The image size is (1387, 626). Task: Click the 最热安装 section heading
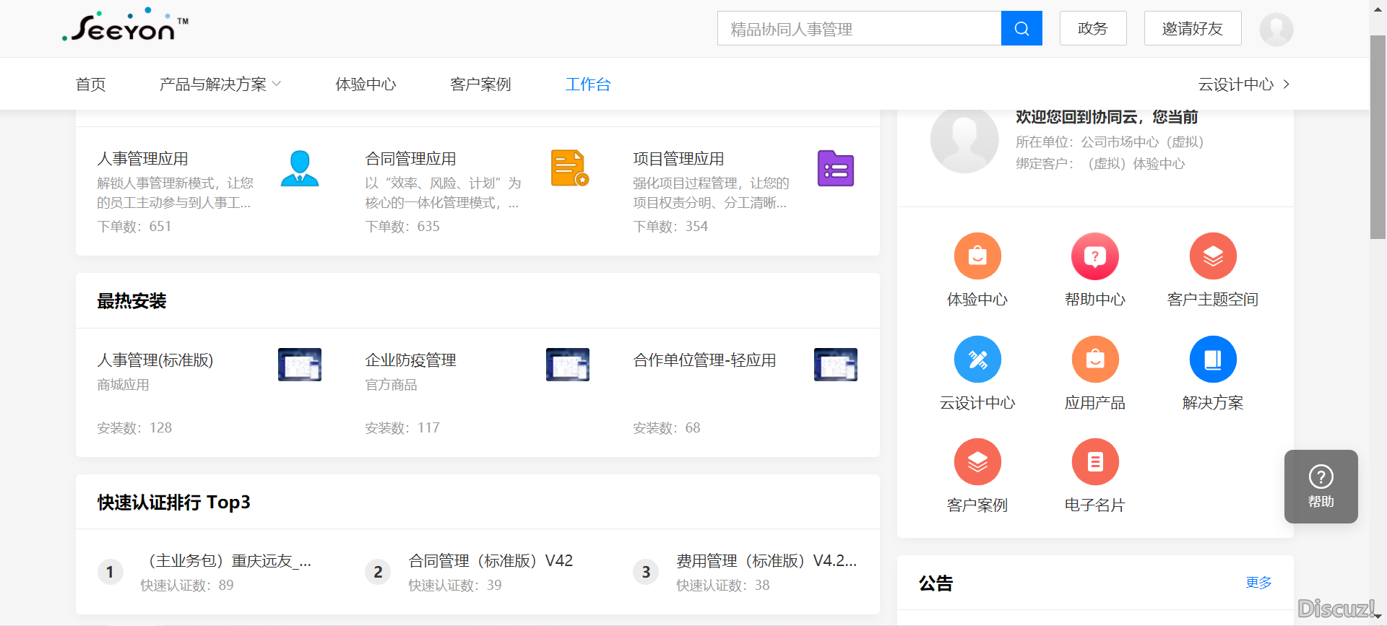point(132,301)
